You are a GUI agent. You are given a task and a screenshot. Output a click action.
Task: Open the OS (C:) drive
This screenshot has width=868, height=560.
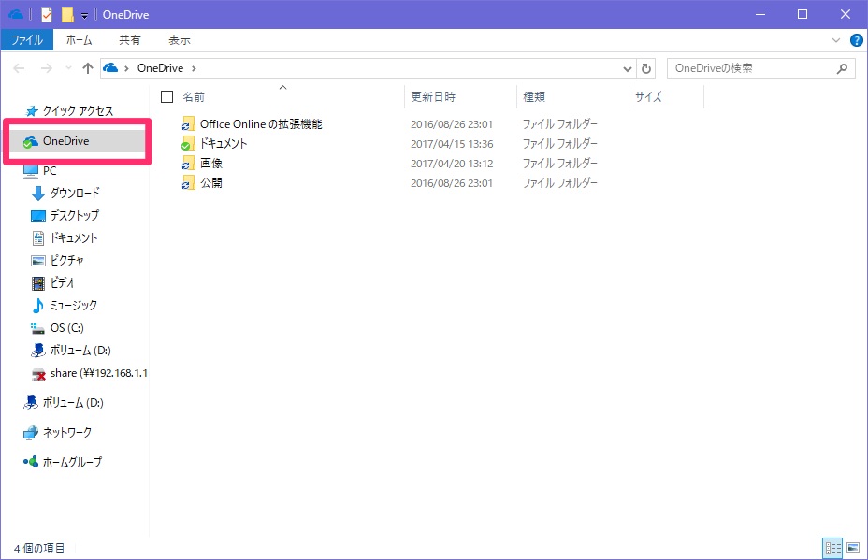(x=67, y=328)
